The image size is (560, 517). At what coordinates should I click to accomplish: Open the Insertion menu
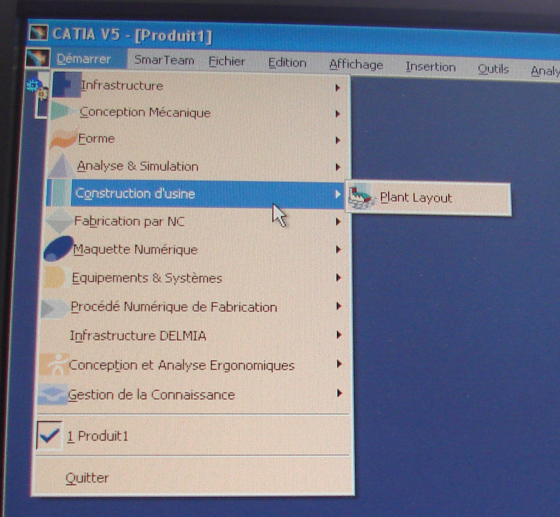[x=430, y=67]
